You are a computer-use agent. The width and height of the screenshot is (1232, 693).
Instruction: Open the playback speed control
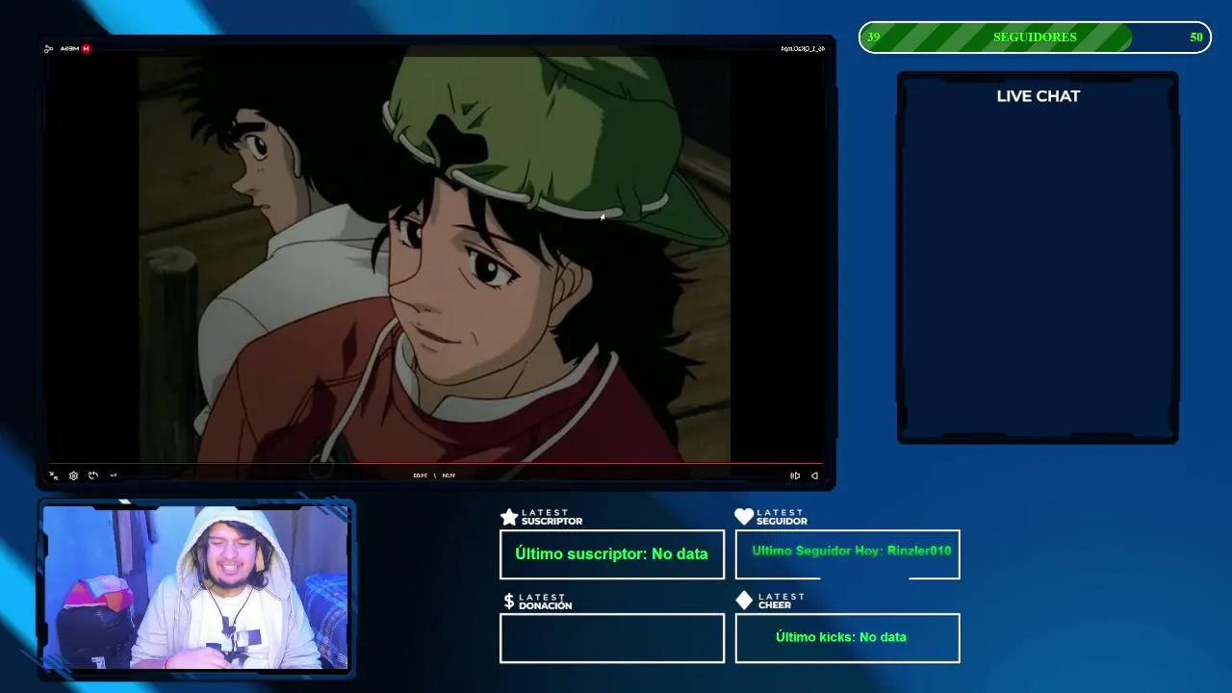[114, 475]
